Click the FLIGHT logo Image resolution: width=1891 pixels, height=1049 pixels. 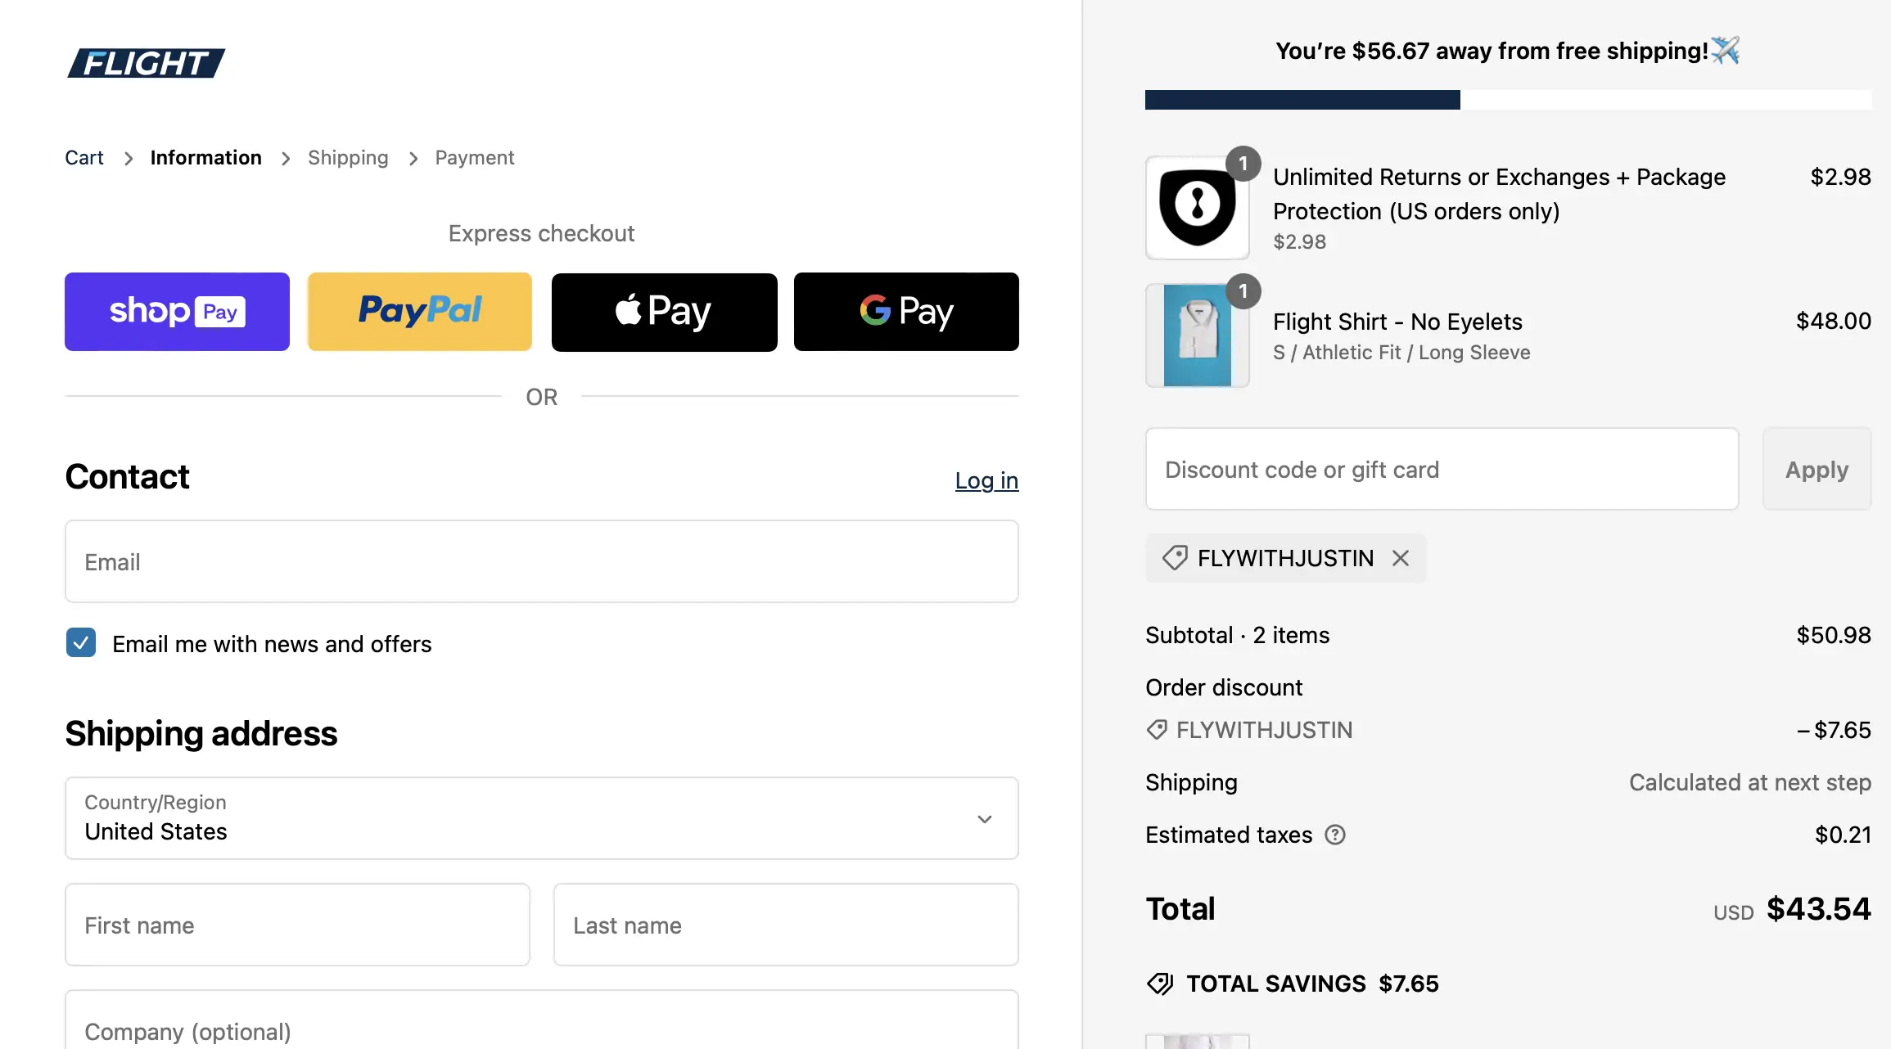[146, 63]
